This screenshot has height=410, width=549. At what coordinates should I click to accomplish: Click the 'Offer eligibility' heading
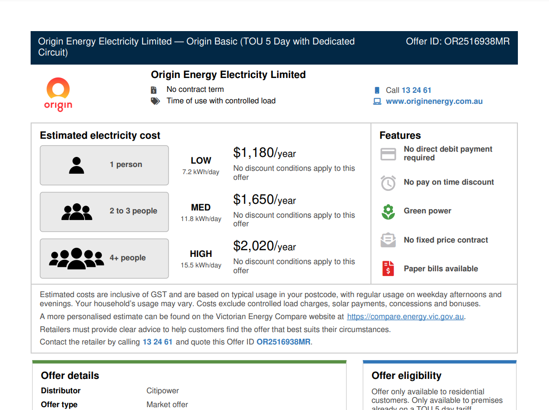[x=406, y=376]
